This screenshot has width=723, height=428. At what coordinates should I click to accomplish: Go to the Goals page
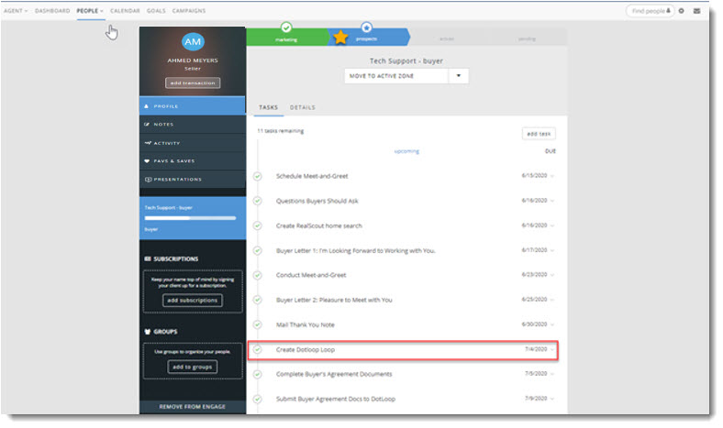coord(156,11)
